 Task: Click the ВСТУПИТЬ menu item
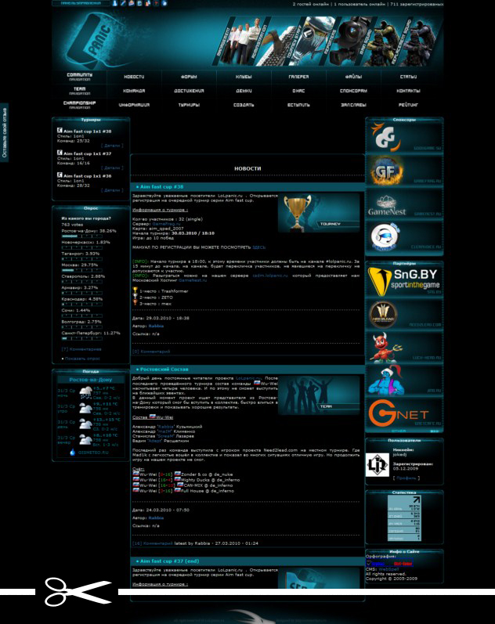[x=298, y=105]
